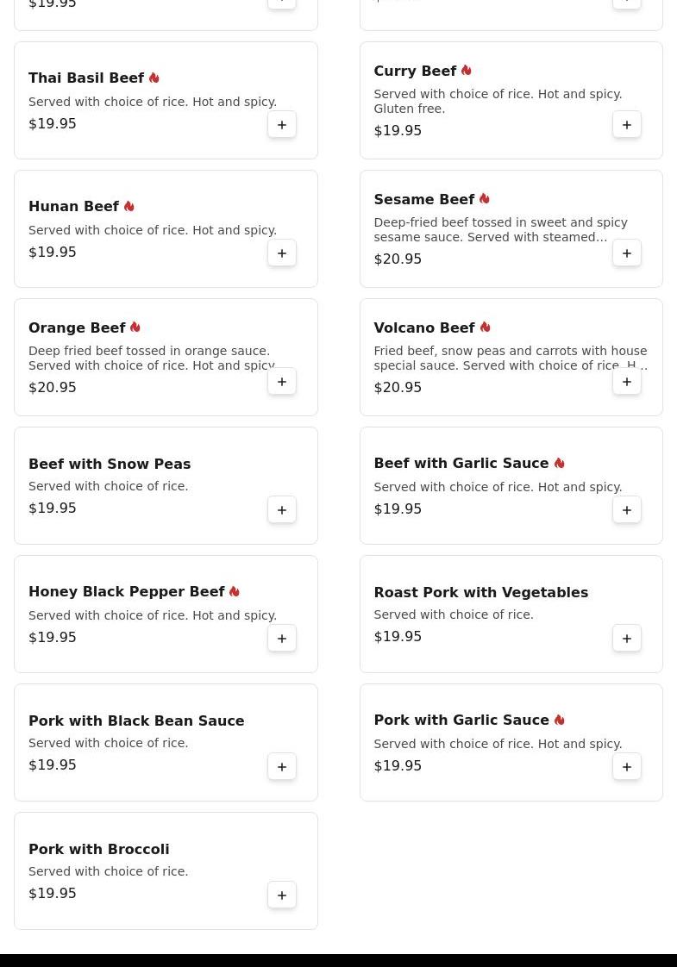Add Sesame Beef using plus icon

627,253
